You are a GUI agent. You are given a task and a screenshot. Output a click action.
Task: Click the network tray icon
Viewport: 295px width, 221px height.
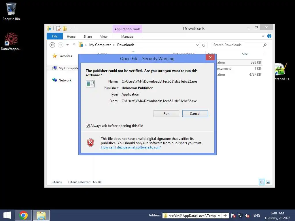coord(240,216)
